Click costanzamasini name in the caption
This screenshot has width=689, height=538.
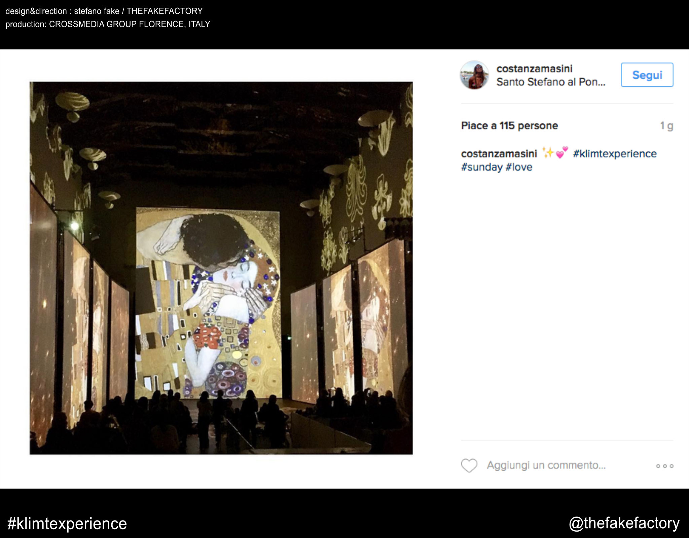[499, 154]
